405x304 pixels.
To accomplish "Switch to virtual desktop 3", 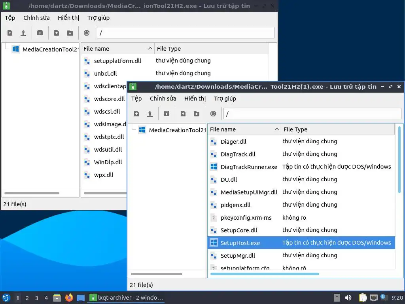I will tap(37, 298).
